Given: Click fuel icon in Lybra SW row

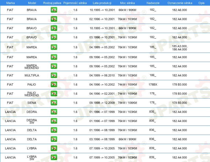Looking at the screenshot, I should 54,157.
